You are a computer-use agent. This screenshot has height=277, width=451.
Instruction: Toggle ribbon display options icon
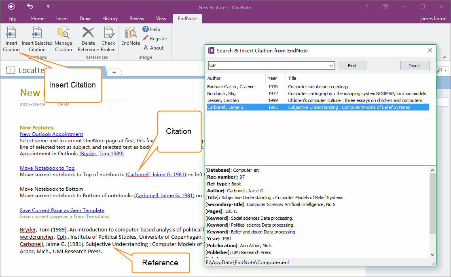(385, 6)
